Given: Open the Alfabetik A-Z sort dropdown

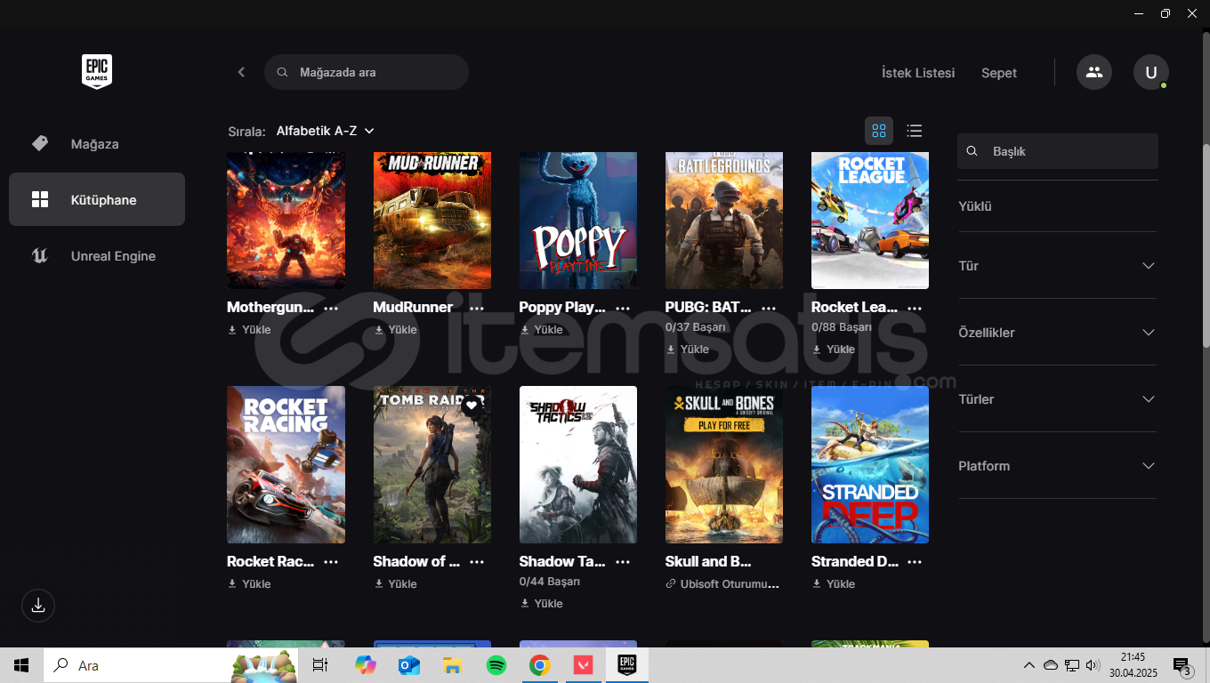Looking at the screenshot, I should pyautogui.click(x=325, y=131).
